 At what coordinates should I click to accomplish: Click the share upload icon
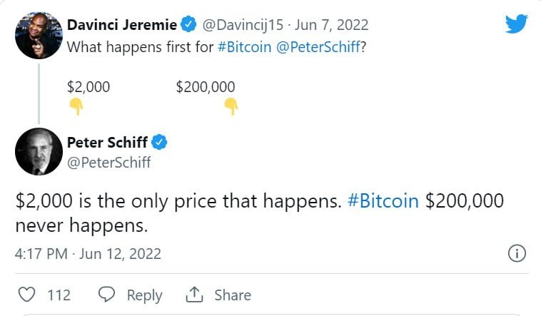[194, 295]
